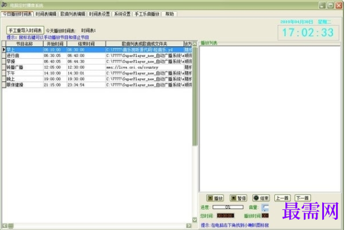Switch to the 时间表设置 tab

99,14
